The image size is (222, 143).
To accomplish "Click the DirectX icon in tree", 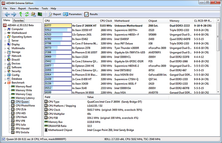I will click(x=9, y=59).
